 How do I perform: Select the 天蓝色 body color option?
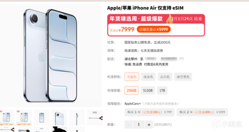[132, 77]
